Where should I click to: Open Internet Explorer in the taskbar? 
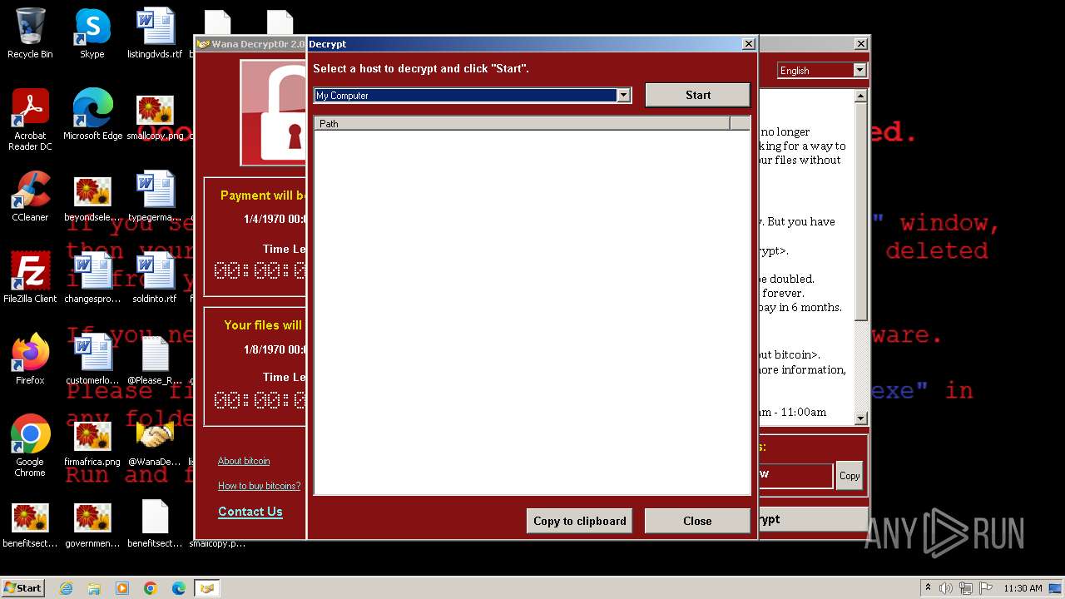66,588
